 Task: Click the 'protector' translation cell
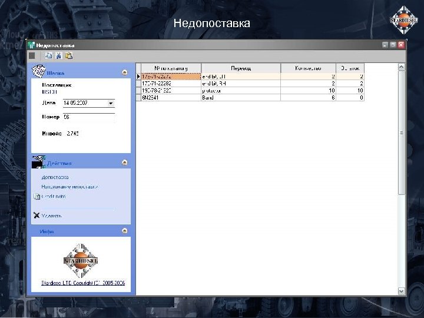coord(241,91)
